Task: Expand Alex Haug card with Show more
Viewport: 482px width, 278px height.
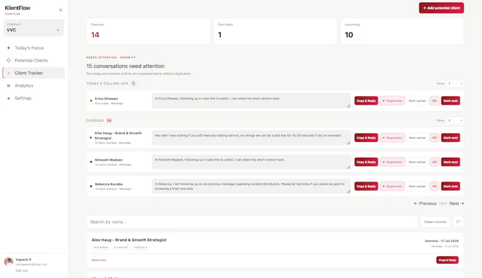Action: 99,260
